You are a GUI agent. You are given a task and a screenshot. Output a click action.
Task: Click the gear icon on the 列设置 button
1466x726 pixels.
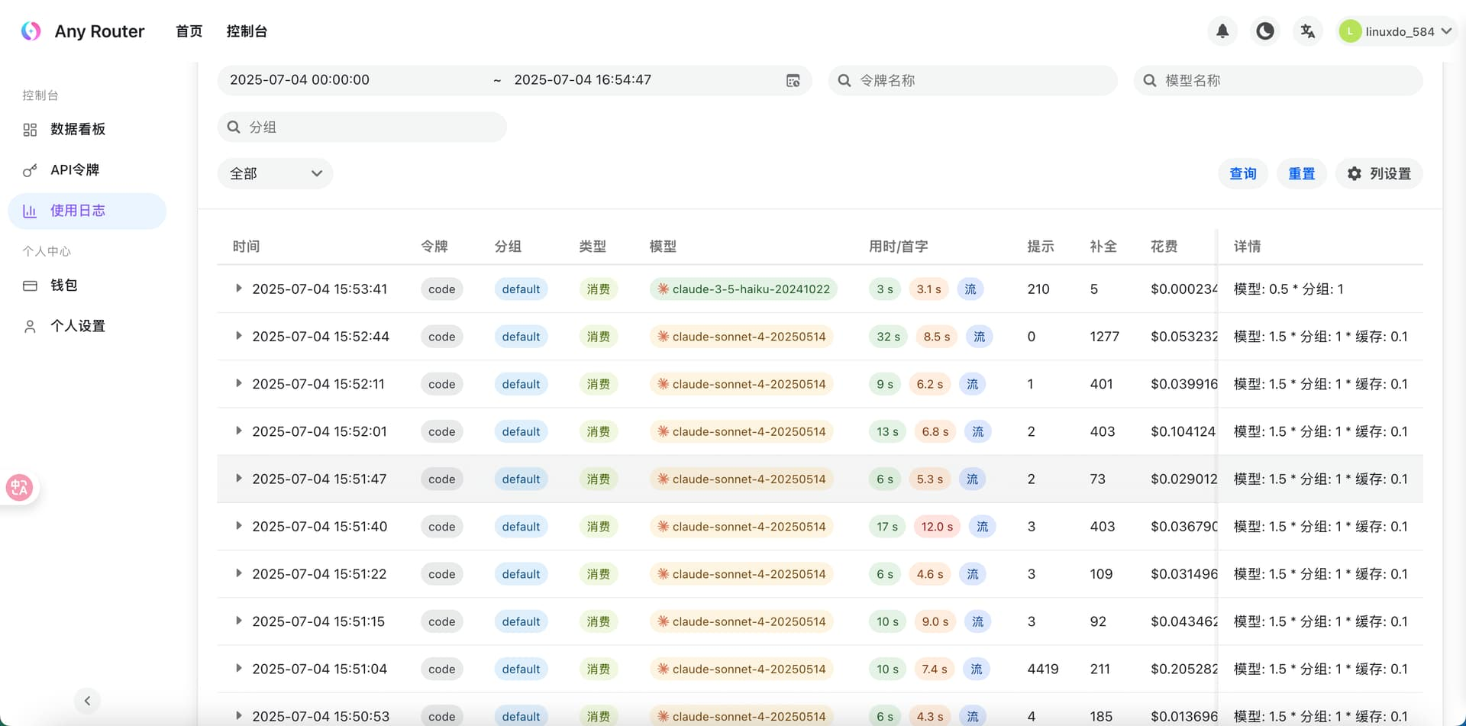coord(1355,173)
